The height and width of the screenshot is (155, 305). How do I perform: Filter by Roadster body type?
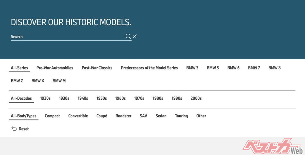click(x=123, y=116)
